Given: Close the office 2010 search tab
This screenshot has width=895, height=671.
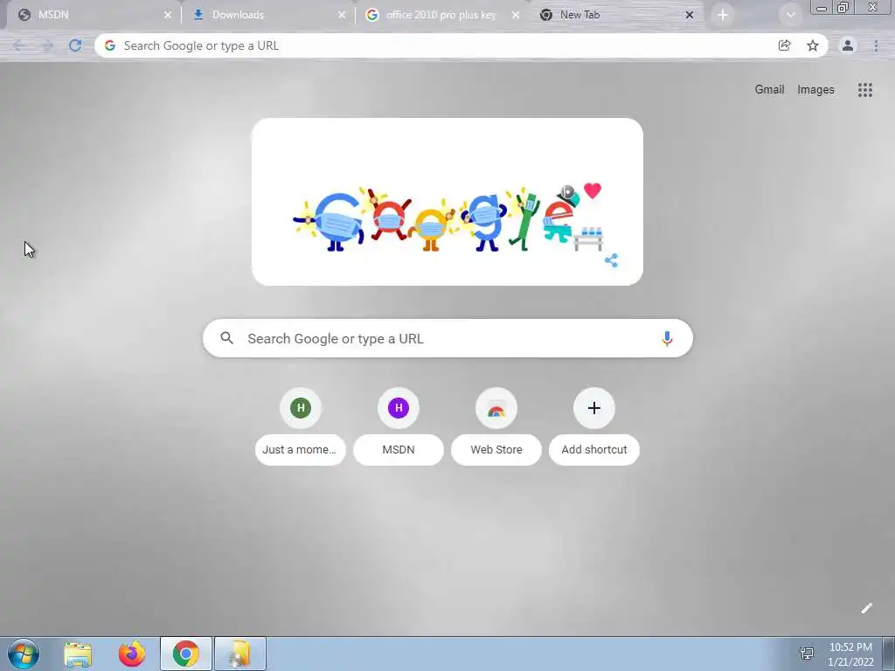Looking at the screenshot, I should pyautogui.click(x=516, y=16).
